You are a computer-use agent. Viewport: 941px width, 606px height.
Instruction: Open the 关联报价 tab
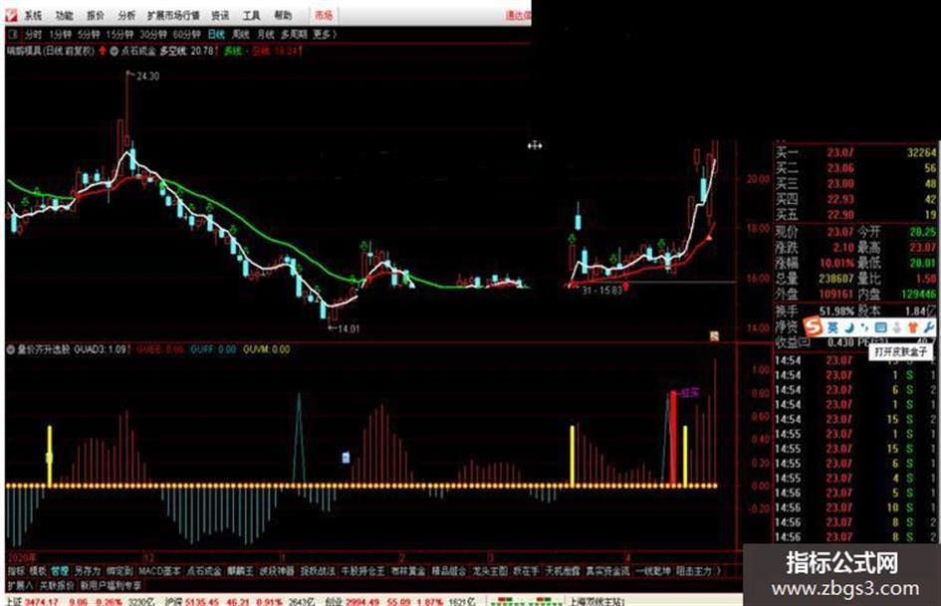(x=57, y=585)
